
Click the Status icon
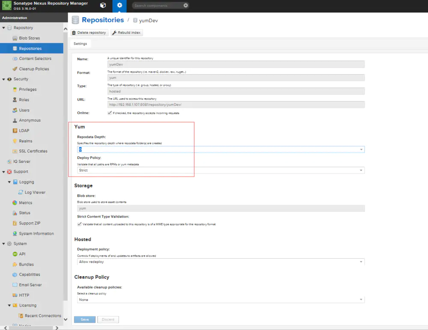click(x=15, y=213)
